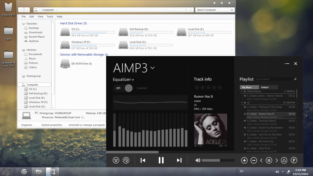Open the Tools menu in Explorer
The height and width of the screenshot is (176, 313).
coord(50,17)
